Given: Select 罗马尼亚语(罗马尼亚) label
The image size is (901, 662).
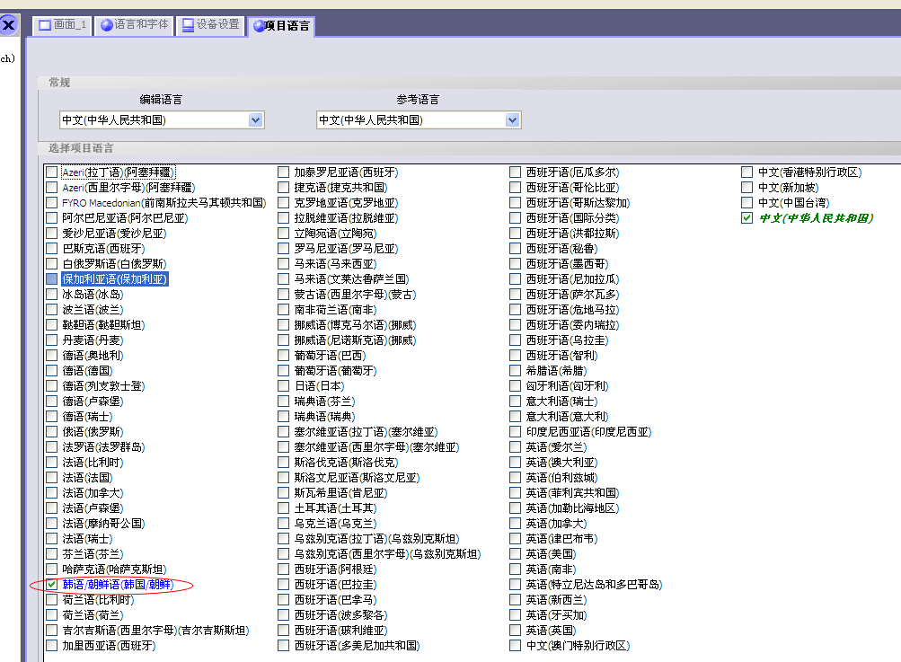Looking at the screenshot, I should 347,248.
